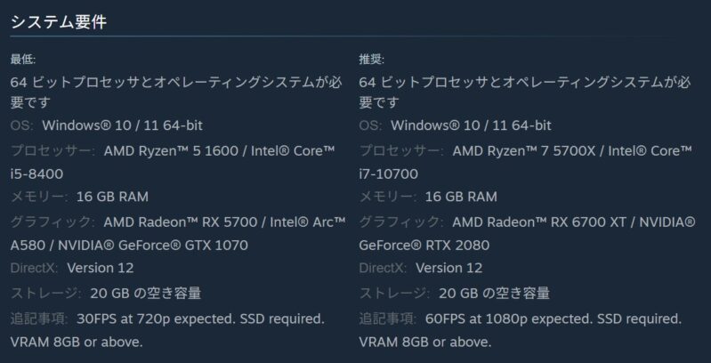The width and height of the screenshot is (711, 363).
Task: Select the 最低 column label
Action: click(x=23, y=60)
